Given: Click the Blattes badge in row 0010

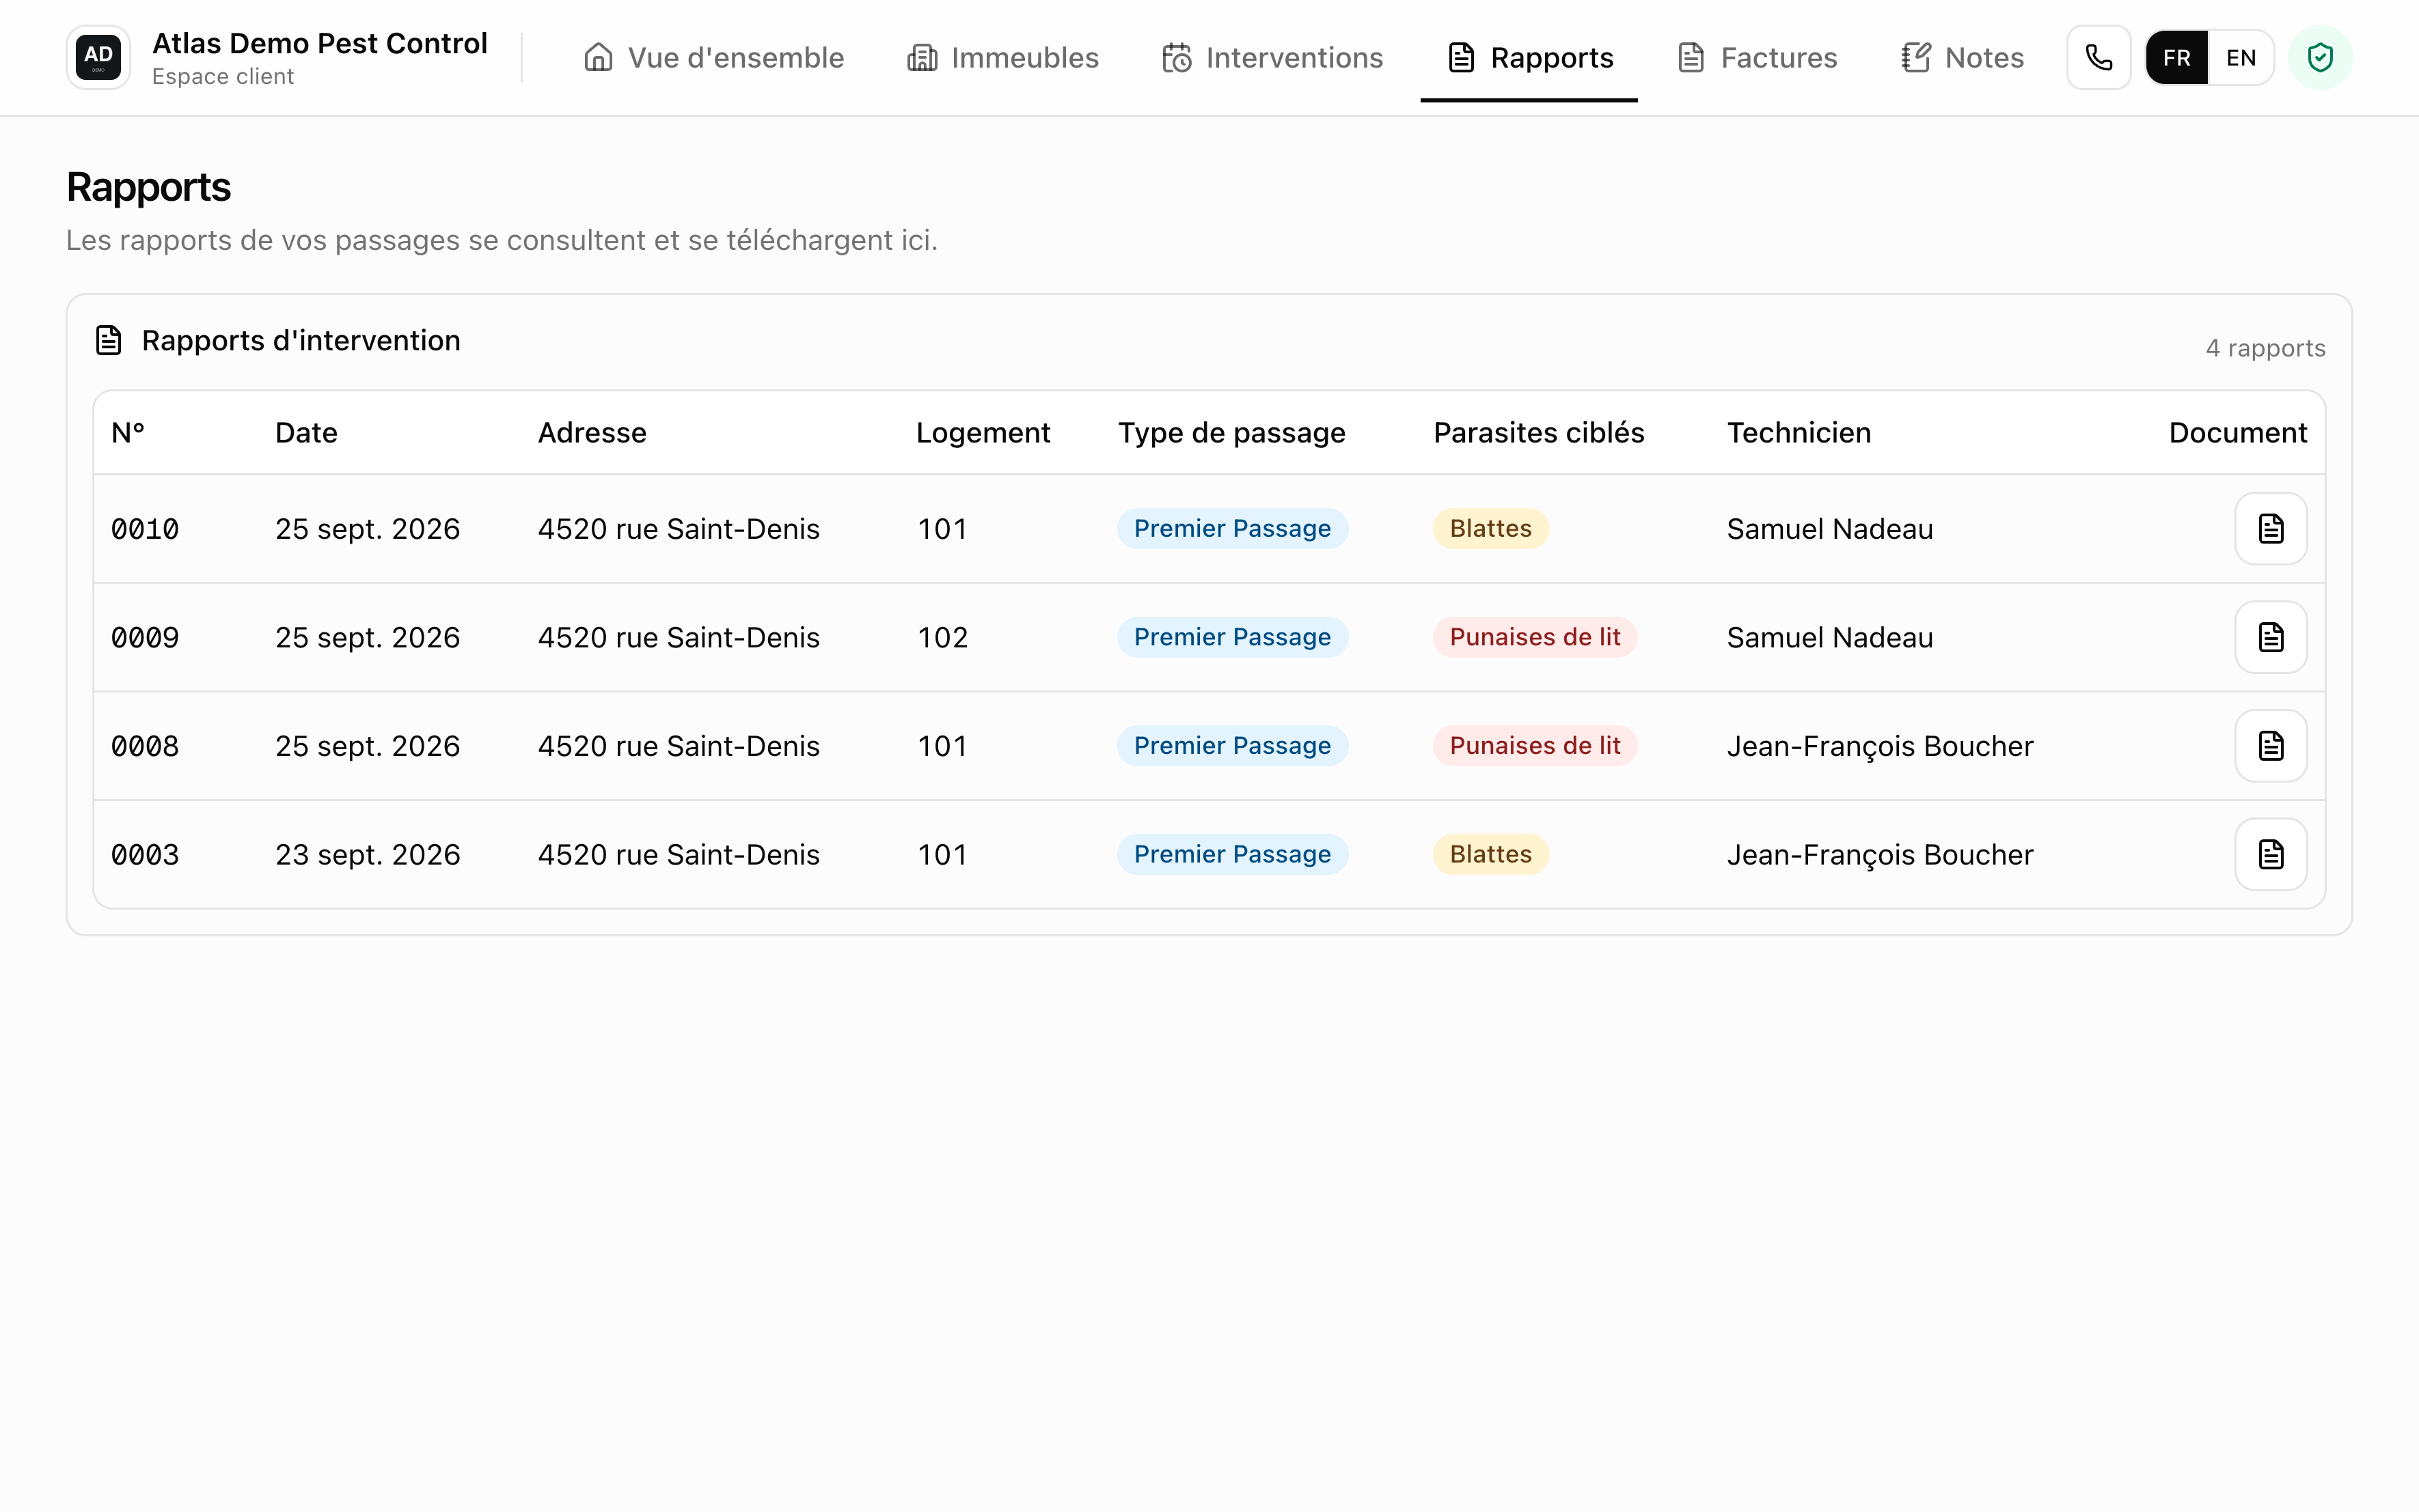Looking at the screenshot, I should pyautogui.click(x=1490, y=528).
